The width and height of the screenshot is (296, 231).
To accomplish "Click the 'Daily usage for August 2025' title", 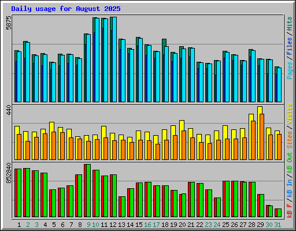I will [66, 9].
